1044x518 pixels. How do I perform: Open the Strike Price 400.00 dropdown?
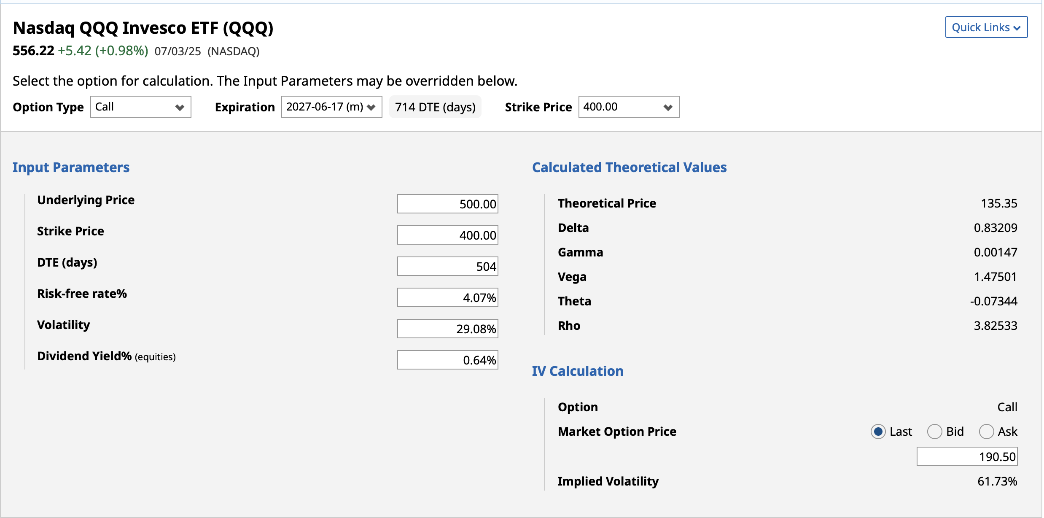(x=628, y=107)
